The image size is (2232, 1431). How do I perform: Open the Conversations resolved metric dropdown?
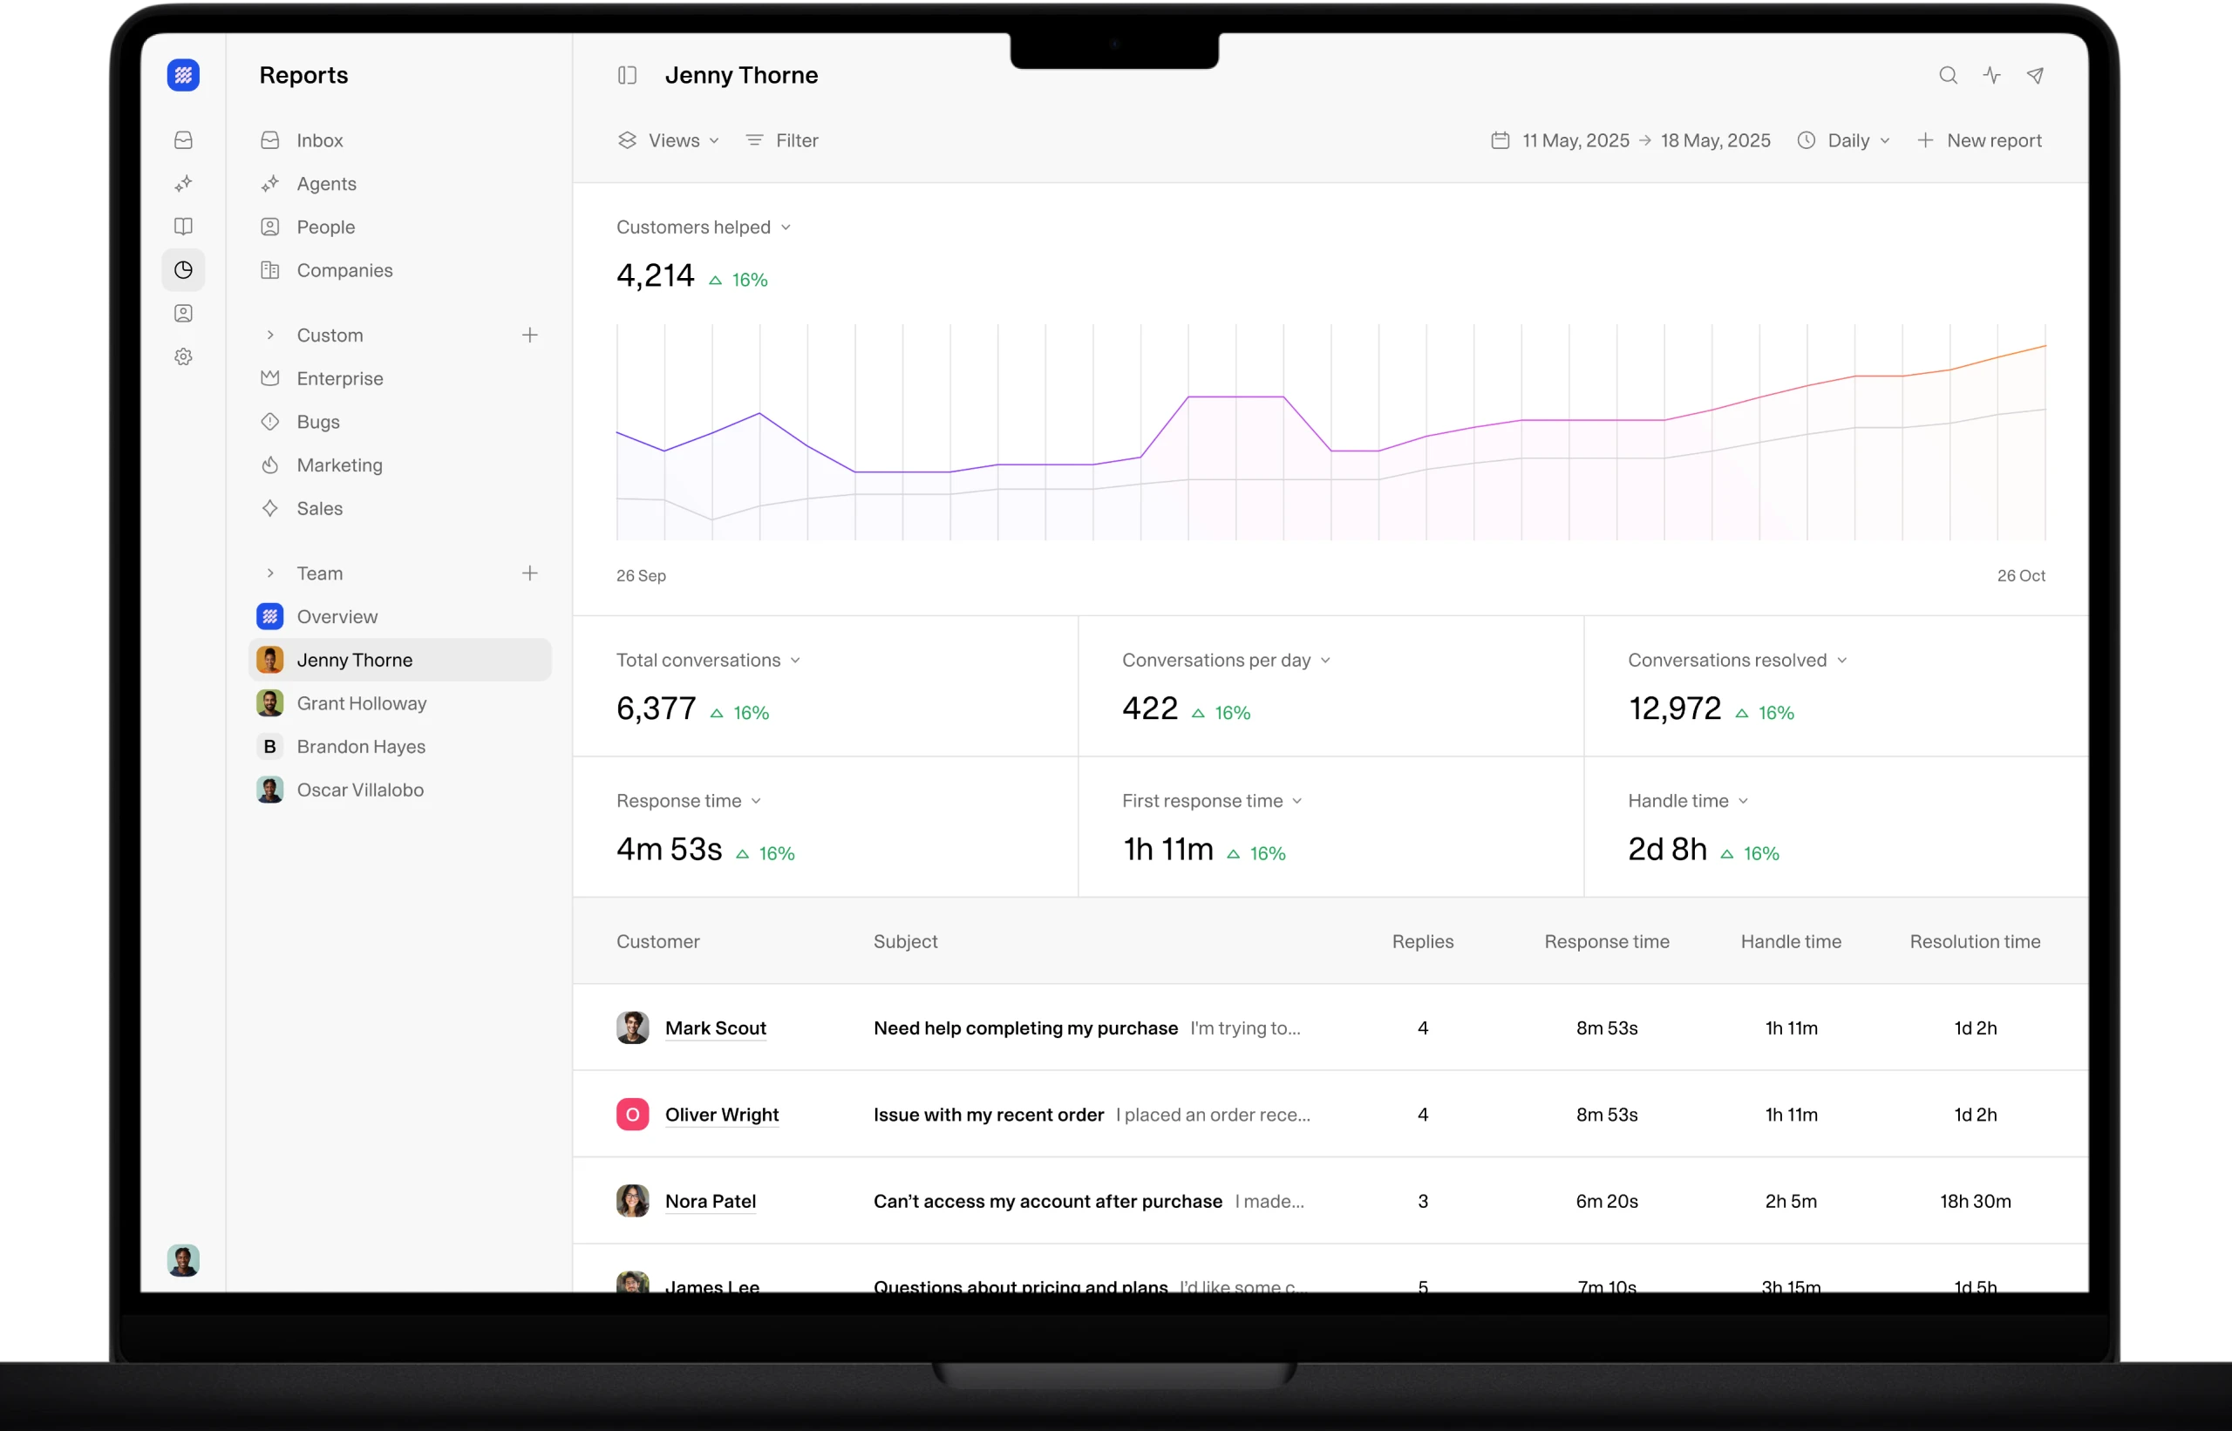1737,660
